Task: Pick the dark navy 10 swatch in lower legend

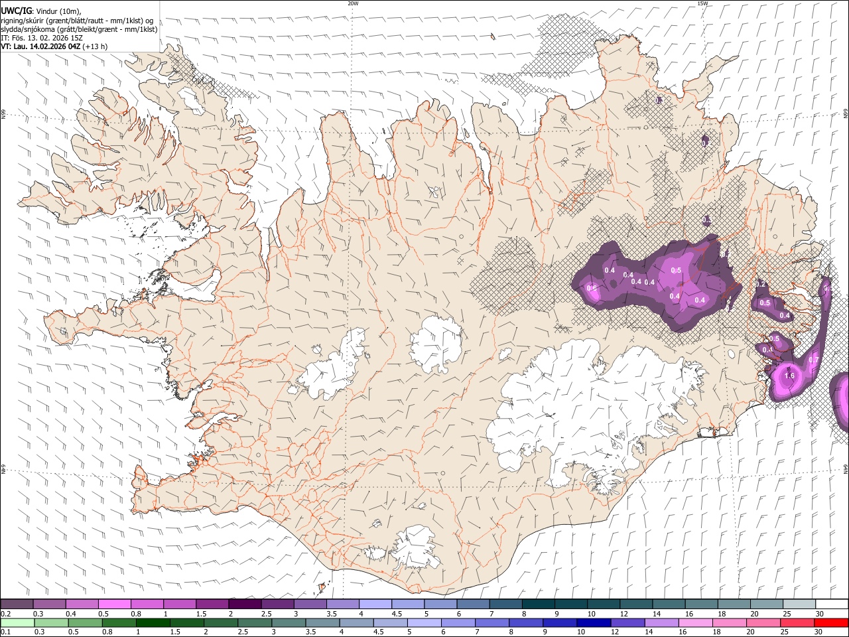Action: coord(593,622)
